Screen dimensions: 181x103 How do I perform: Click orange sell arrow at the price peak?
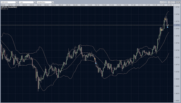click(165, 19)
